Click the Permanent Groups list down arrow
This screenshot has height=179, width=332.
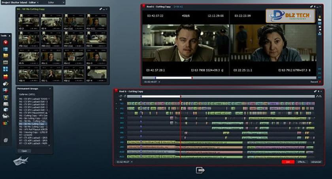49,145
